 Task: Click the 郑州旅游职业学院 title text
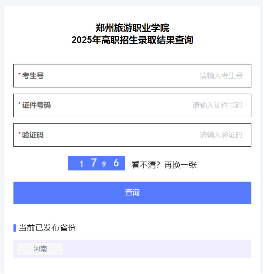point(132,28)
